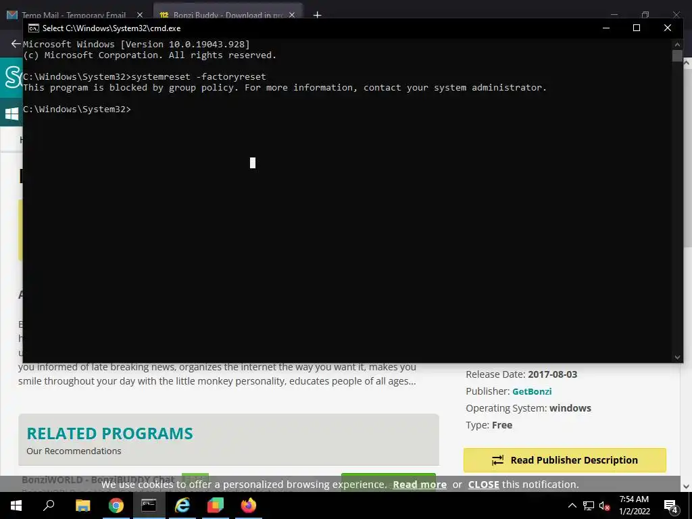Open taskbar search magnifier
692x519 pixels.
tap(49, 505)
